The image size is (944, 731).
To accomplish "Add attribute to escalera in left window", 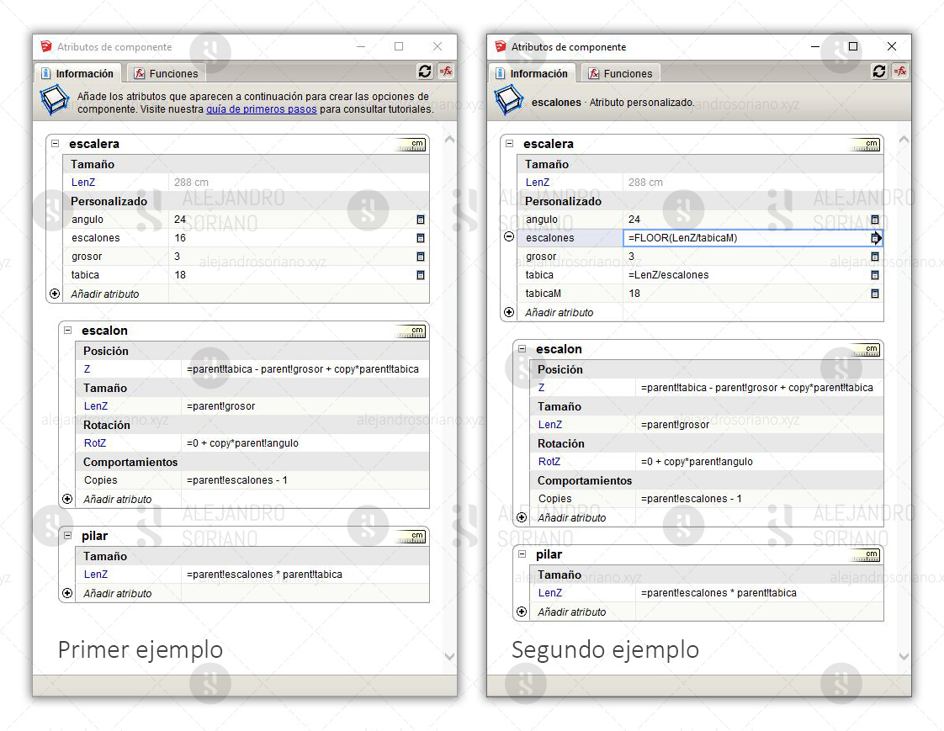I will point(55,294).
